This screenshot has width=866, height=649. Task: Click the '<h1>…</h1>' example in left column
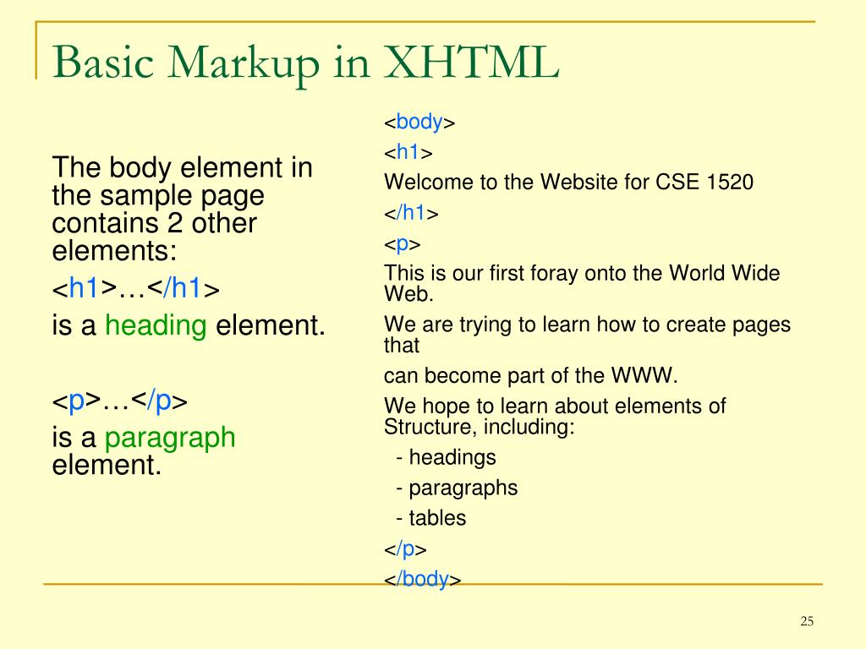pos(136,289)
